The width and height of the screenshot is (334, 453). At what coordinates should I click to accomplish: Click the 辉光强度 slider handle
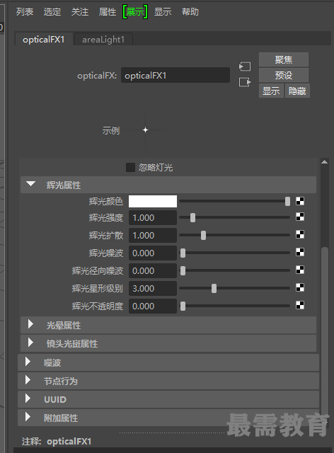192,217
